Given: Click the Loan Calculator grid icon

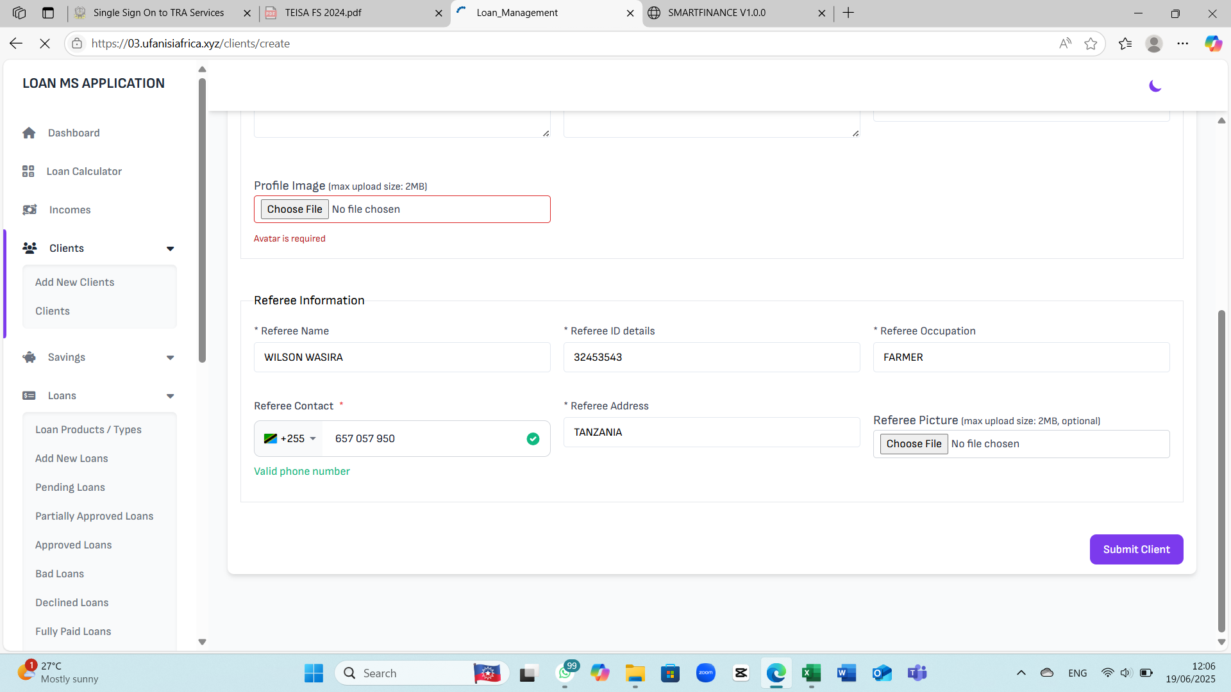Looking at the screenshot, I should pyautogui.click(x=28, y=171).
